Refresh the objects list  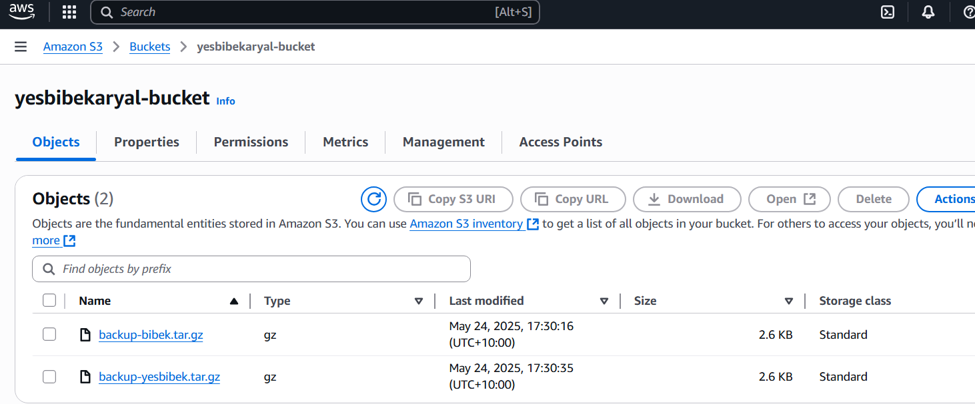[x=373, y=199]
